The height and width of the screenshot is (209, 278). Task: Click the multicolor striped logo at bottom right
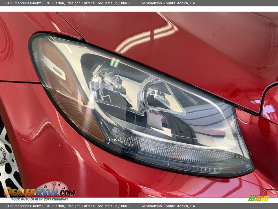[259, 199]
